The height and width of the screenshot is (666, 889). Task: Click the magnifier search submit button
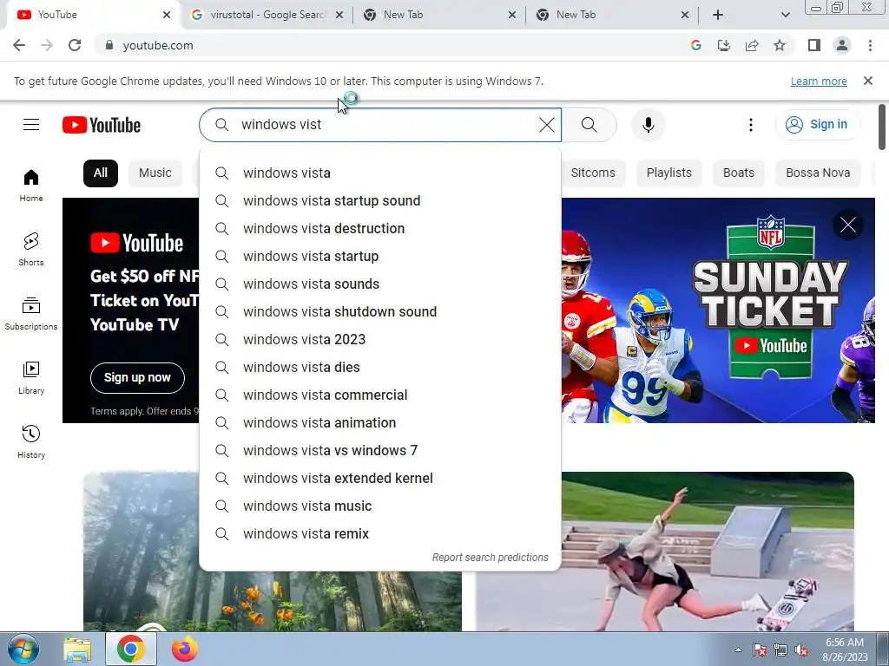[589, 125]
